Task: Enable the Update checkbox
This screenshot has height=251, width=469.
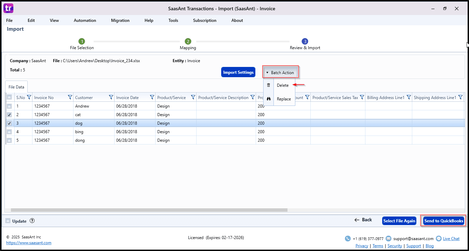Action: point(8,221)
